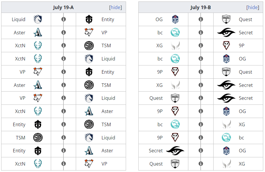
Task: Hide the July 19-A match table
Action: pyautogui.click(x=115, y=7)
